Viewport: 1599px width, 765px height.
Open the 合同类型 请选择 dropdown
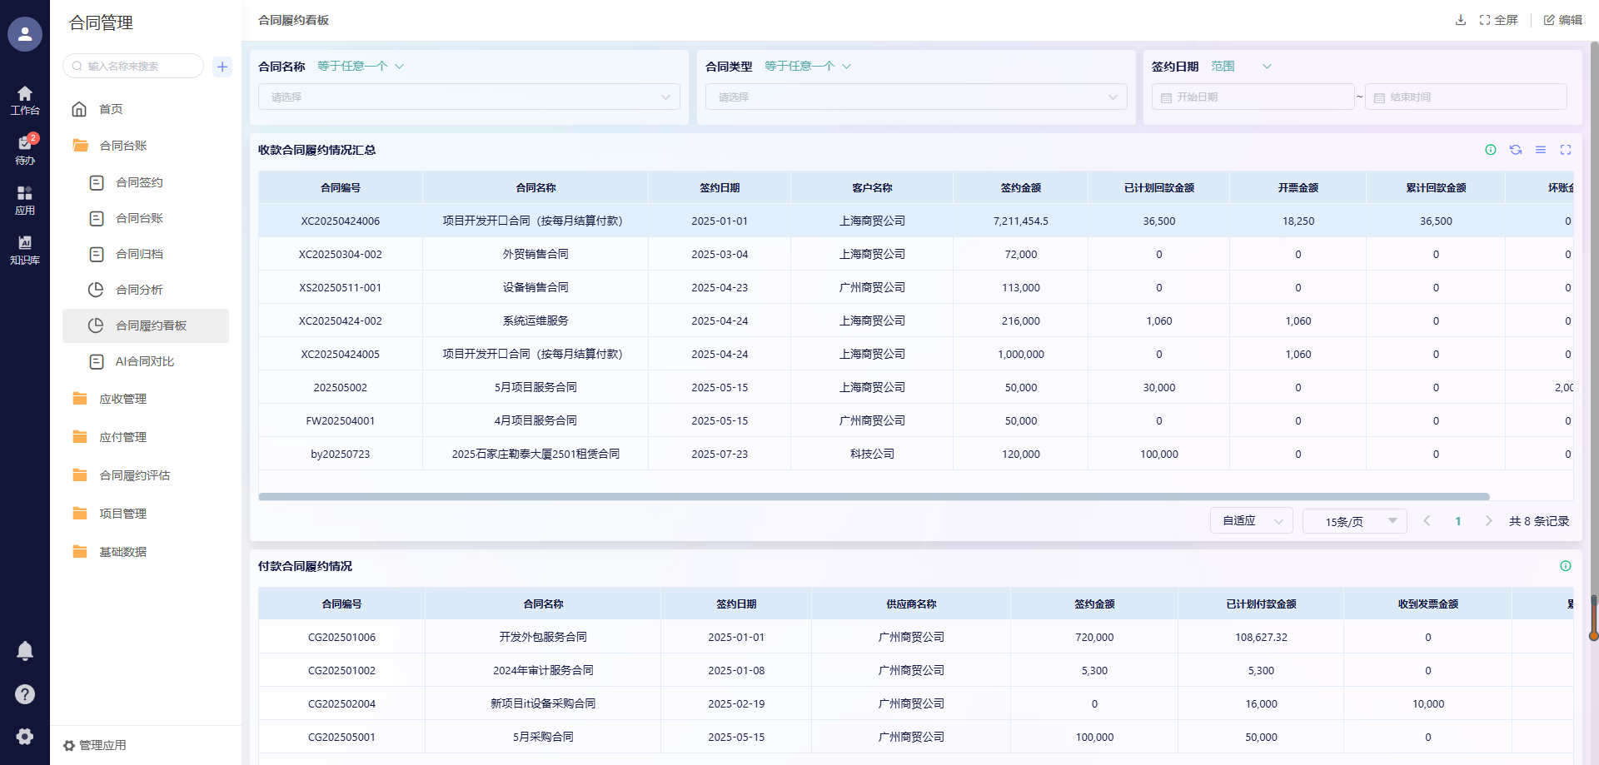click(x=916, y=97)
